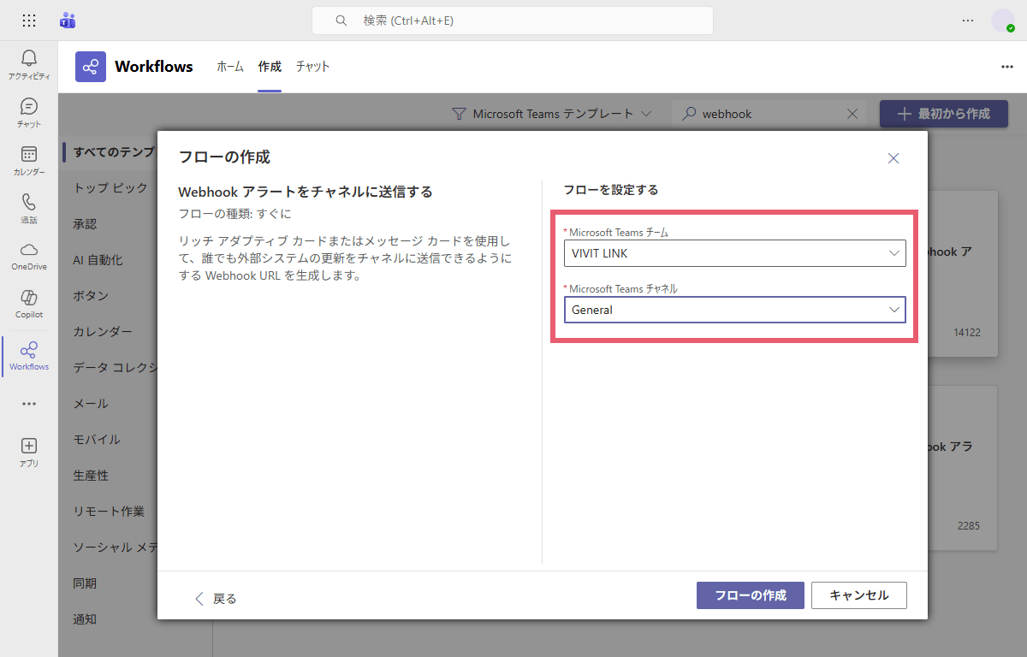Open more options ellipsis in left sidebar
Image resolution: width=1027 pixels, height=657 pixels.
[29, 404]
